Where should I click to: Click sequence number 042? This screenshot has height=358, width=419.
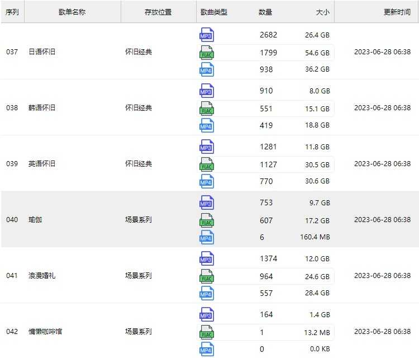(x=12, y=331)
